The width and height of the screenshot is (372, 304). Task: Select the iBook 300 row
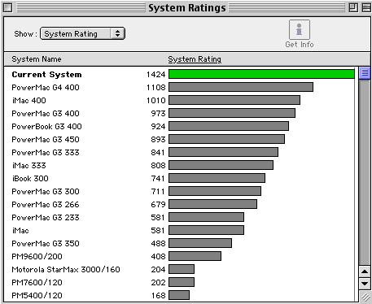click(180, 178)
